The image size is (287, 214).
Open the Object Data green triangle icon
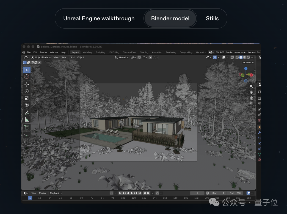(260, 154)
